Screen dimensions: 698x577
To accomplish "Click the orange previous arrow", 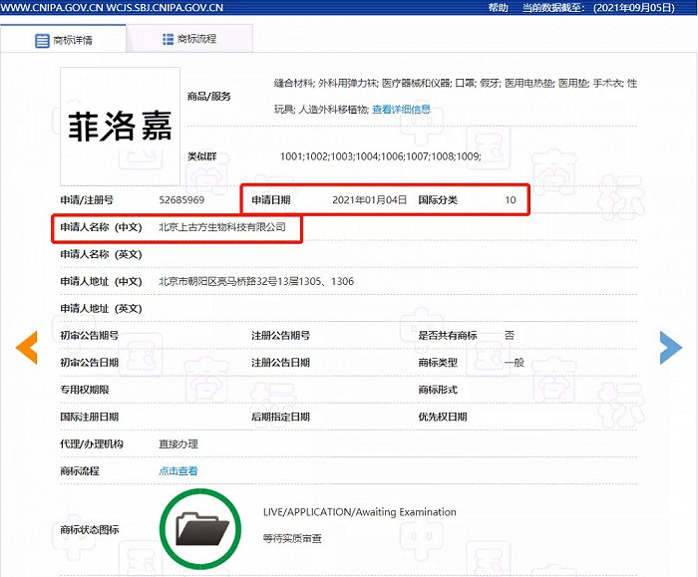I will 26,348.
